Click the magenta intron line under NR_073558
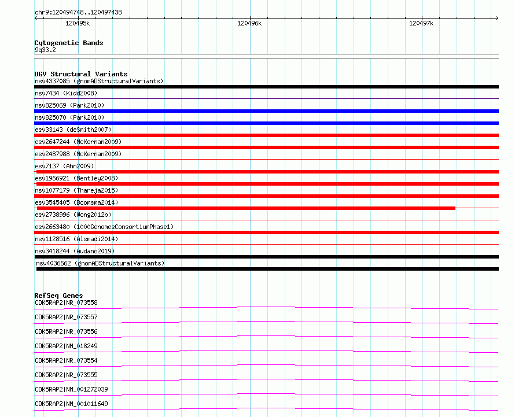The image size is (515, 417). tap(266, 308)
